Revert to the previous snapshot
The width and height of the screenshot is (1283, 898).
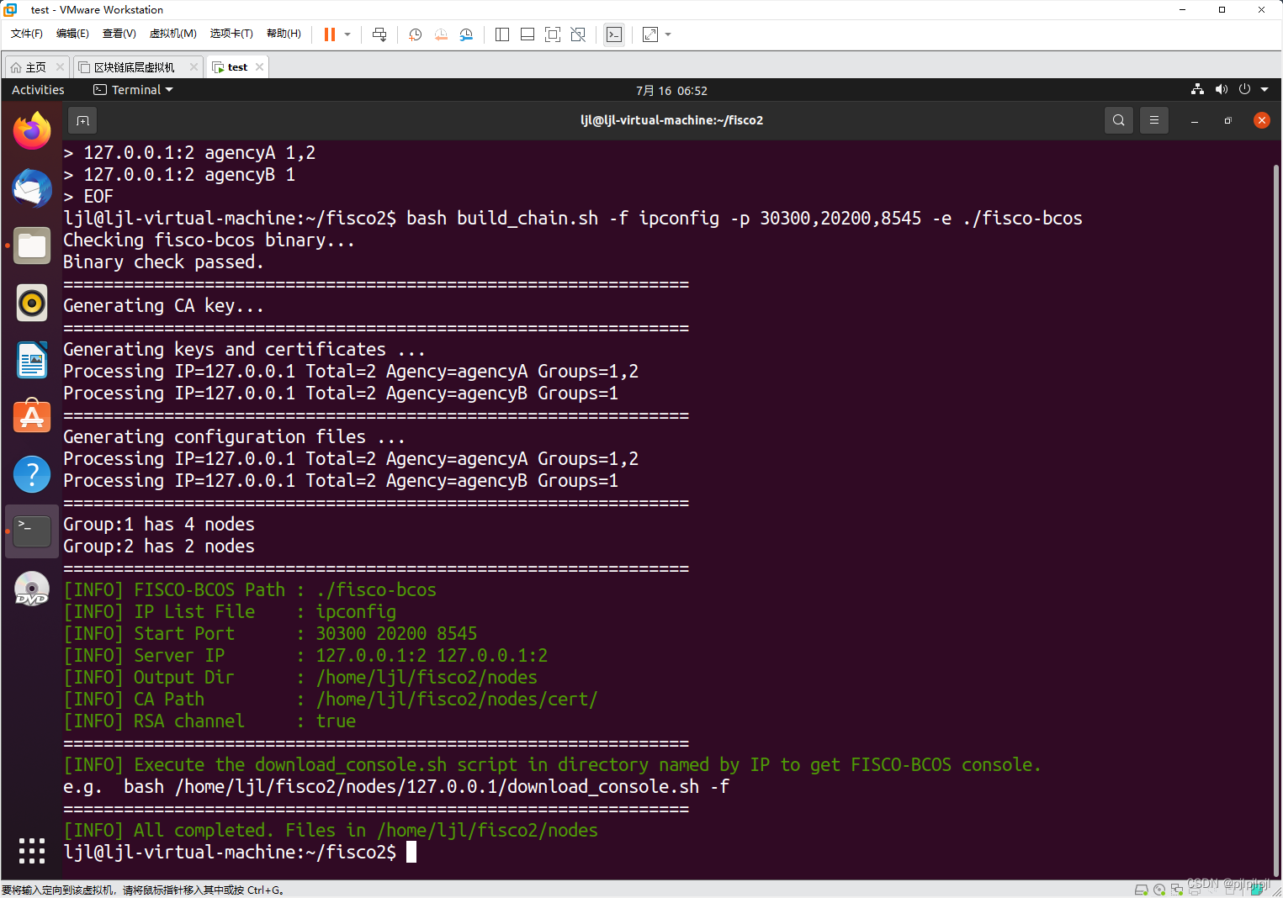(441, 34)
